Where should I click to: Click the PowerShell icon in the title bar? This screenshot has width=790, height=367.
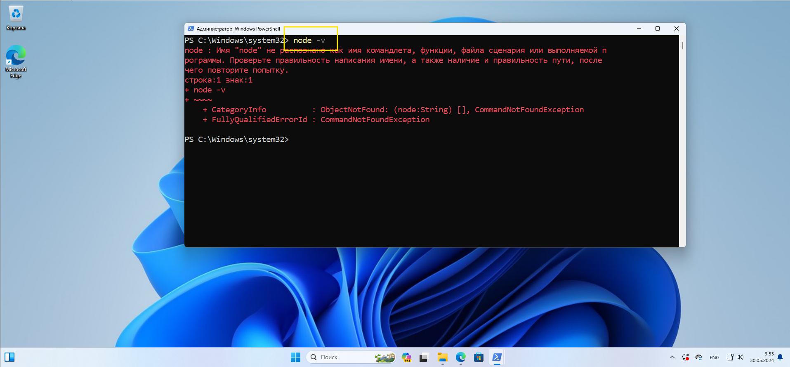click(x=191, y=28)
